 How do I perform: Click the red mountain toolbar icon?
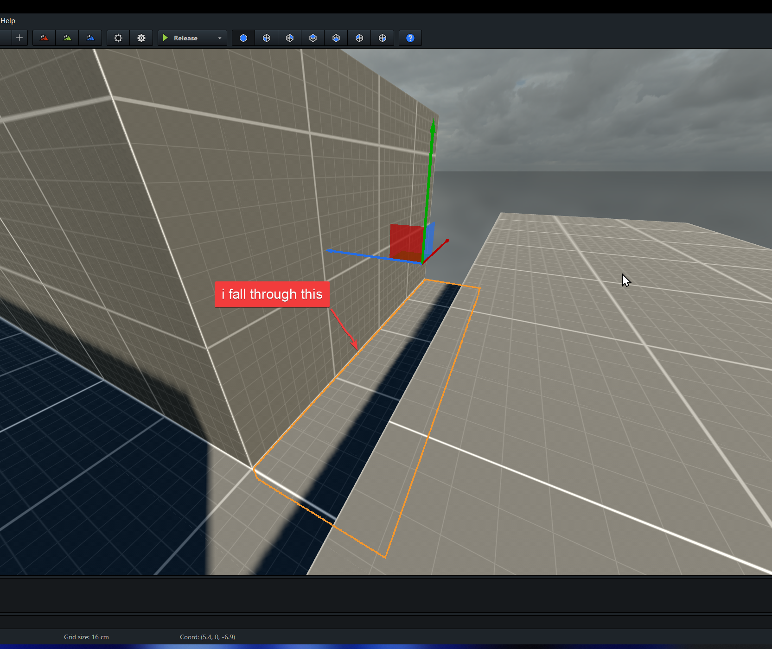pos(44,38)
